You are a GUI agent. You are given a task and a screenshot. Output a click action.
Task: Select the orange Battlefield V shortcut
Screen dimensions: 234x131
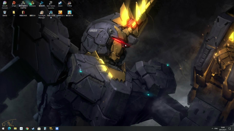pyautogui.click(x=60, y=15)
